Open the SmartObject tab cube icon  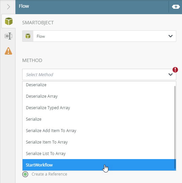click(x=9, y=21)
